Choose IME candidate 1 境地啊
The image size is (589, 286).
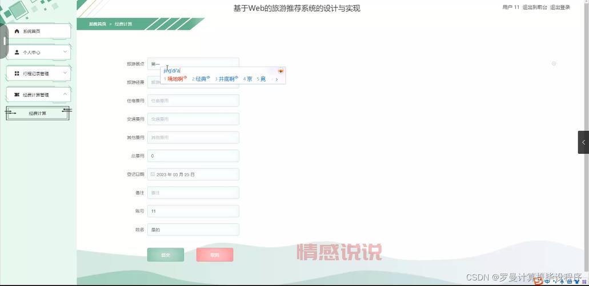(x=175, y=79)
